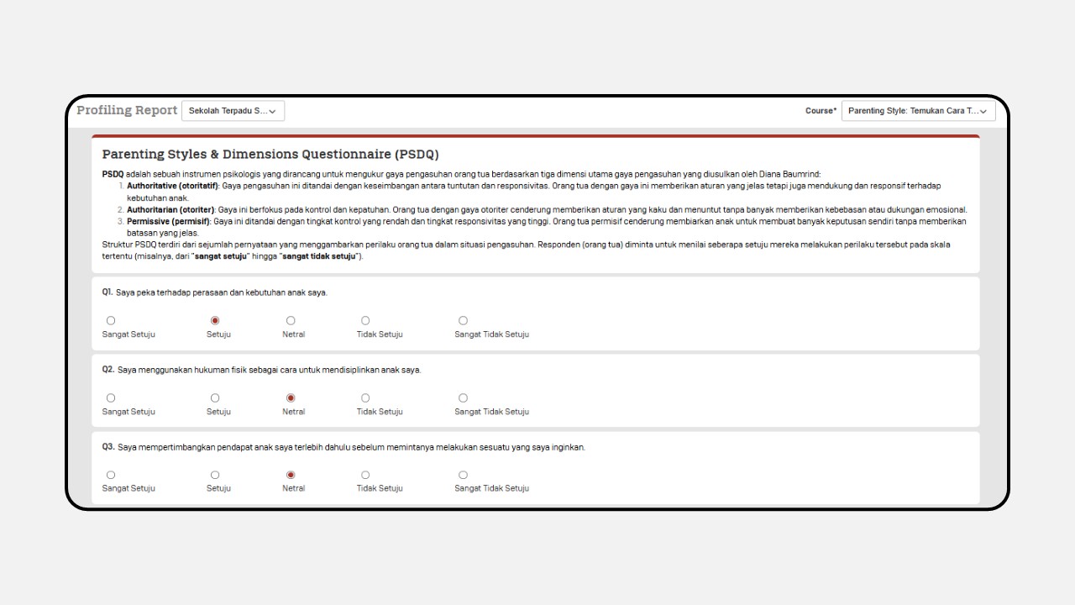Choose Netral for question Q2
Viewport: 1075px width, 605px height.
291,397
